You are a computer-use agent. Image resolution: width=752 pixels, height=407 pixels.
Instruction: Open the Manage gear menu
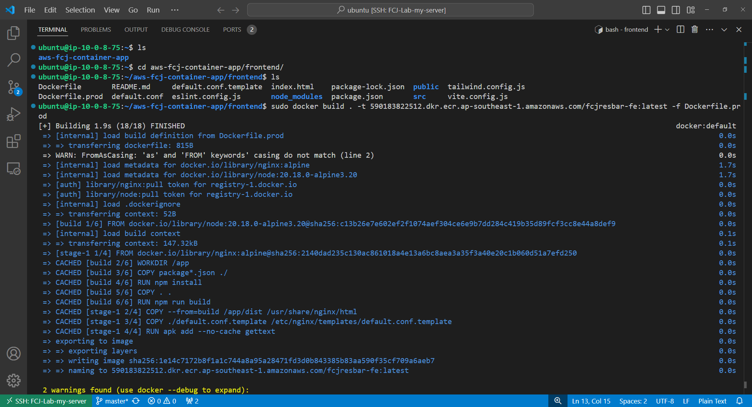click(14, 380)
